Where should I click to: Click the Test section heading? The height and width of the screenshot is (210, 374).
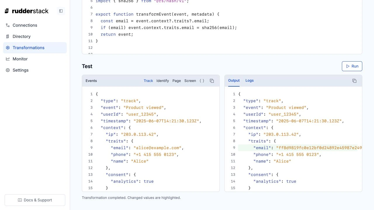coord(87,66)
